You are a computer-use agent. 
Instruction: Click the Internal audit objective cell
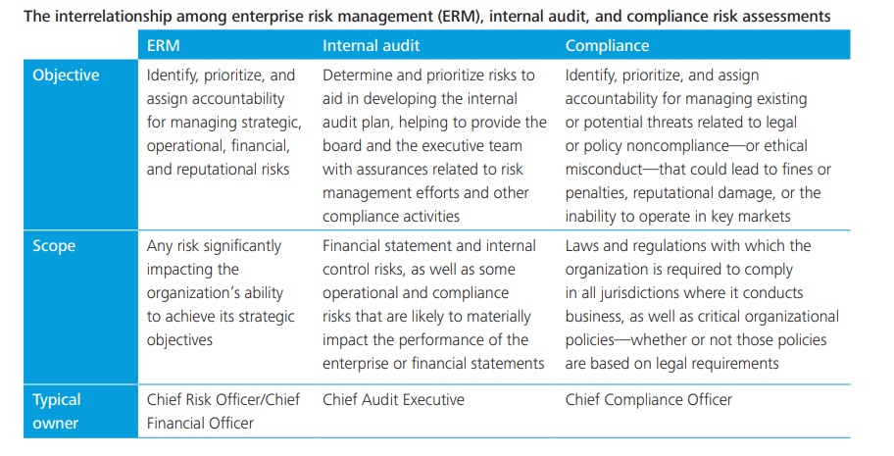[434, 145]
